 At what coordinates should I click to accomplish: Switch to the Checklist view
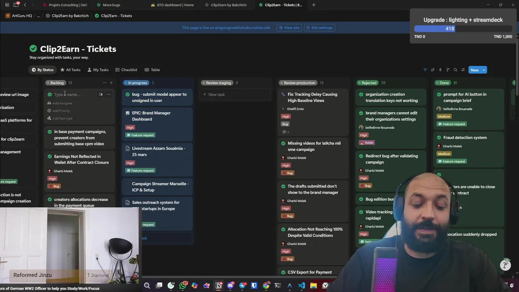pos(126,70)
